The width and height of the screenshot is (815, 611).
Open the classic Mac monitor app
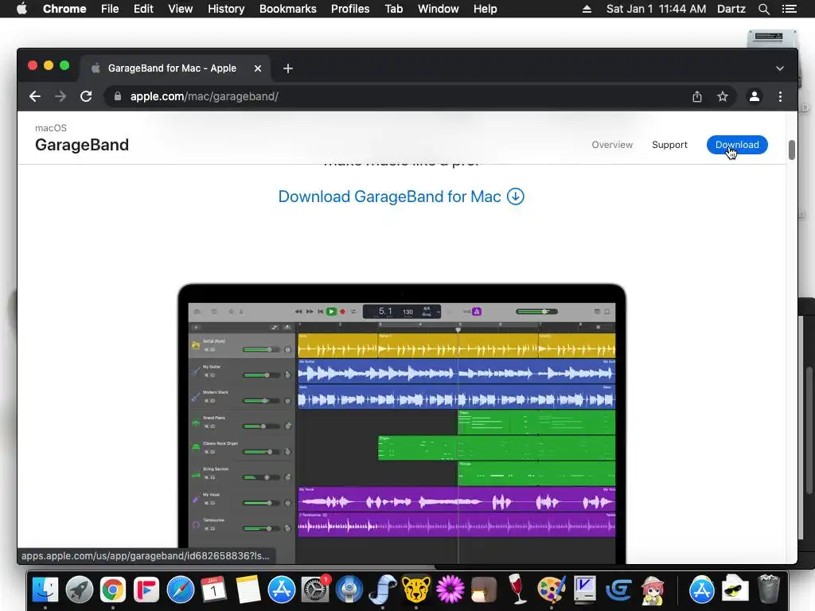(585, 590)
